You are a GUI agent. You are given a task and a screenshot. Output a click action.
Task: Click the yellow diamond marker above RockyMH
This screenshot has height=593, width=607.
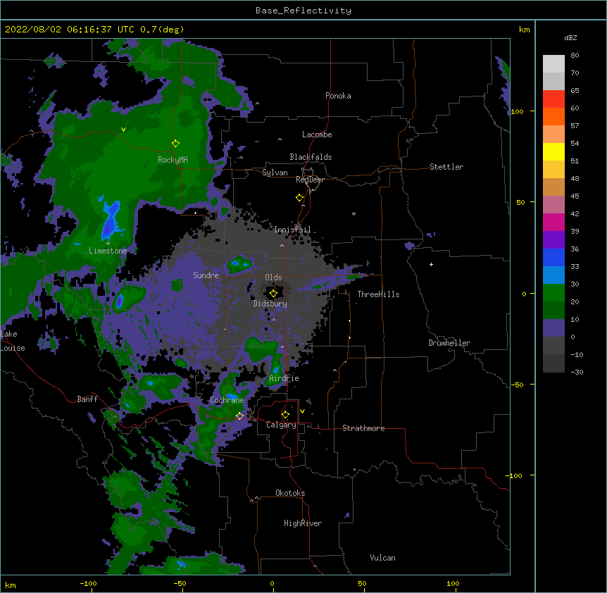click(x=175, y=144)
